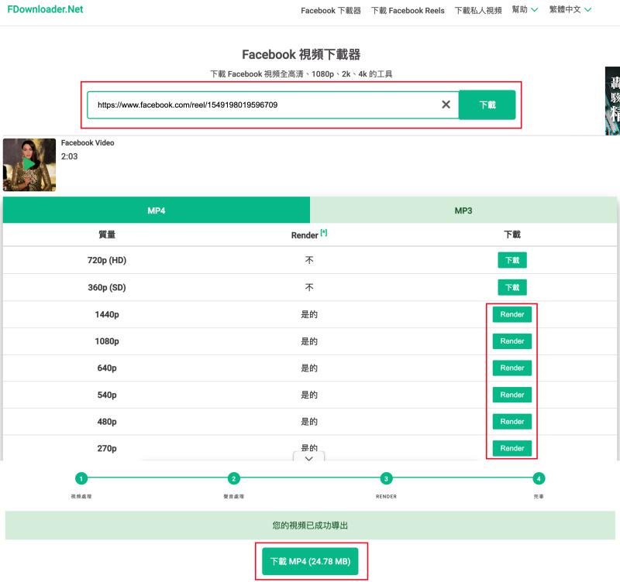Image resolution: width=620 pixels, height=582 pixels.
Task: Select the MP4 tab
Action: pyautogui.click(x=157, y=210)
